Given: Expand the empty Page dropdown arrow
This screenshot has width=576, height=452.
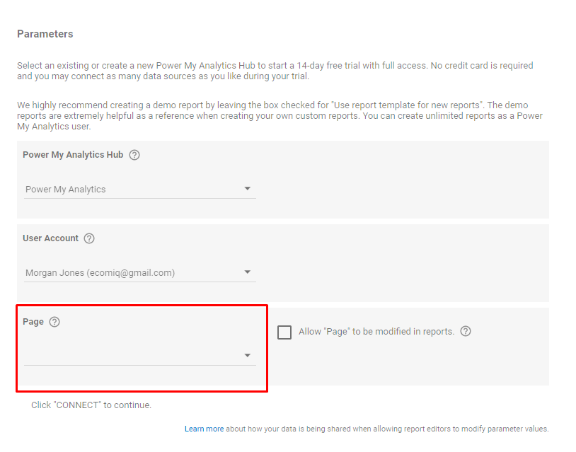Looking at the screenshot, I should point(248,355).
